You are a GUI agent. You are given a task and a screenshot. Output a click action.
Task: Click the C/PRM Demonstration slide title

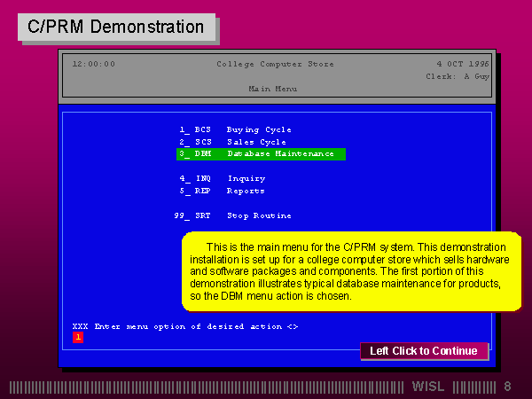pos(116,27)
